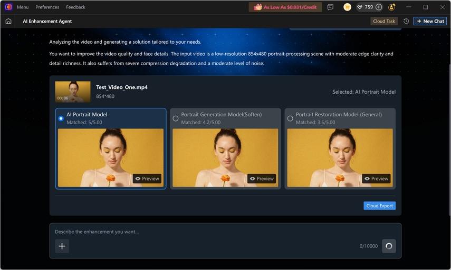Maximize the application window
This screenshot has width=451, height=270.
(x=425, y=7)
